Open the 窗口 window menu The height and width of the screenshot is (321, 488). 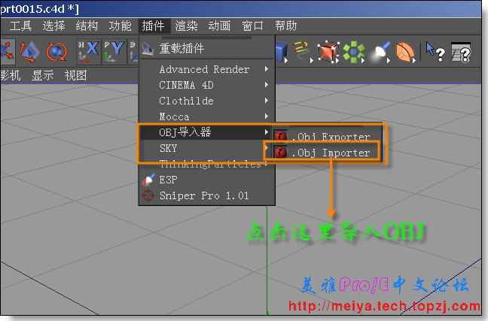[x=253, y=26]
